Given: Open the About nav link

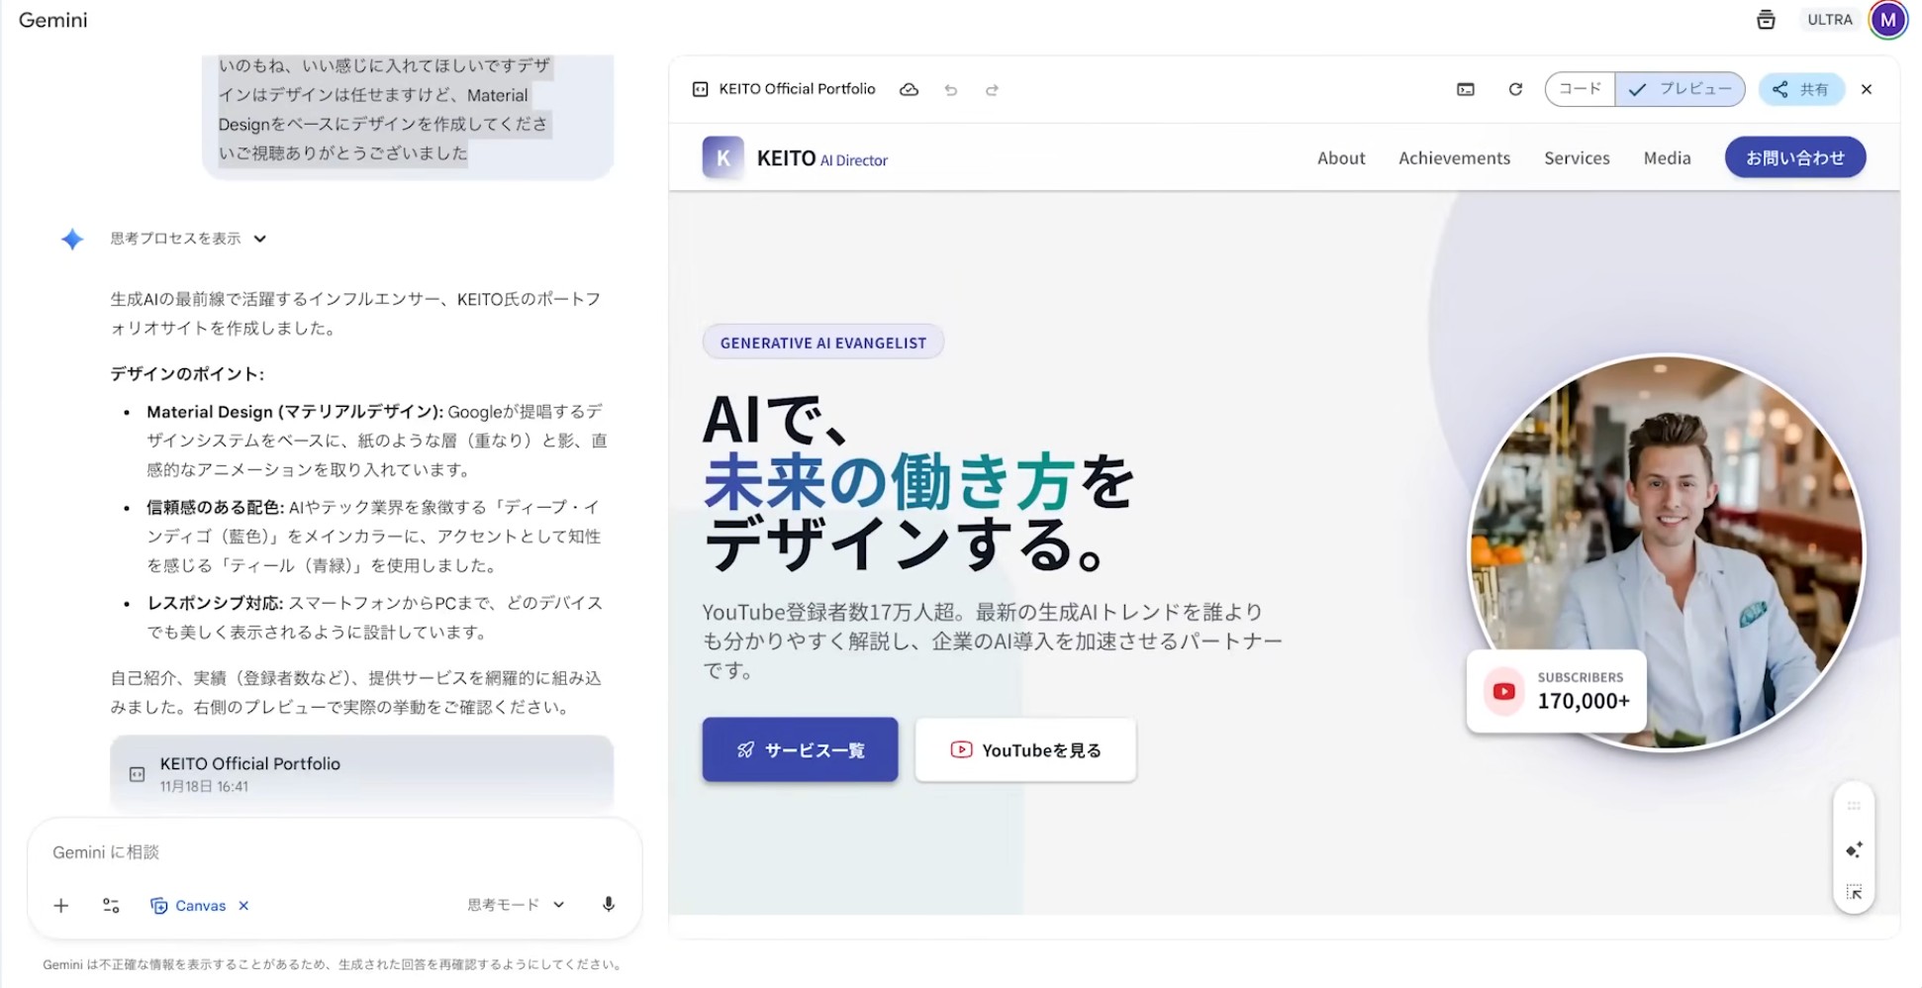Looking at the screenshot, I should coord(1341,157).
